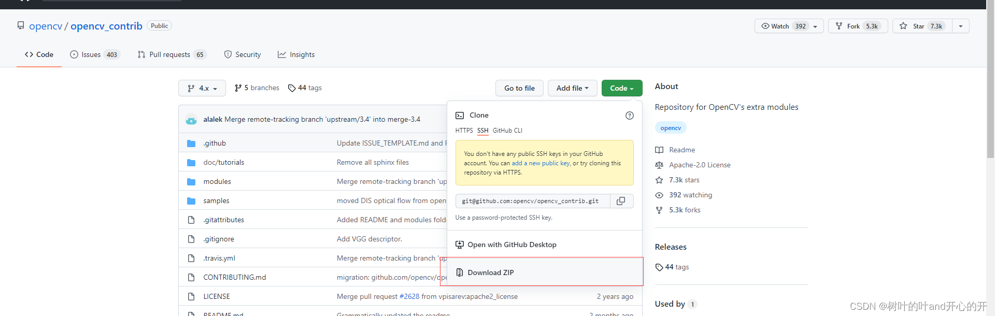Viewport: 995px width, 316px height.
Task: Expand the Watch dropdown arrow
Action: [816, 26]
